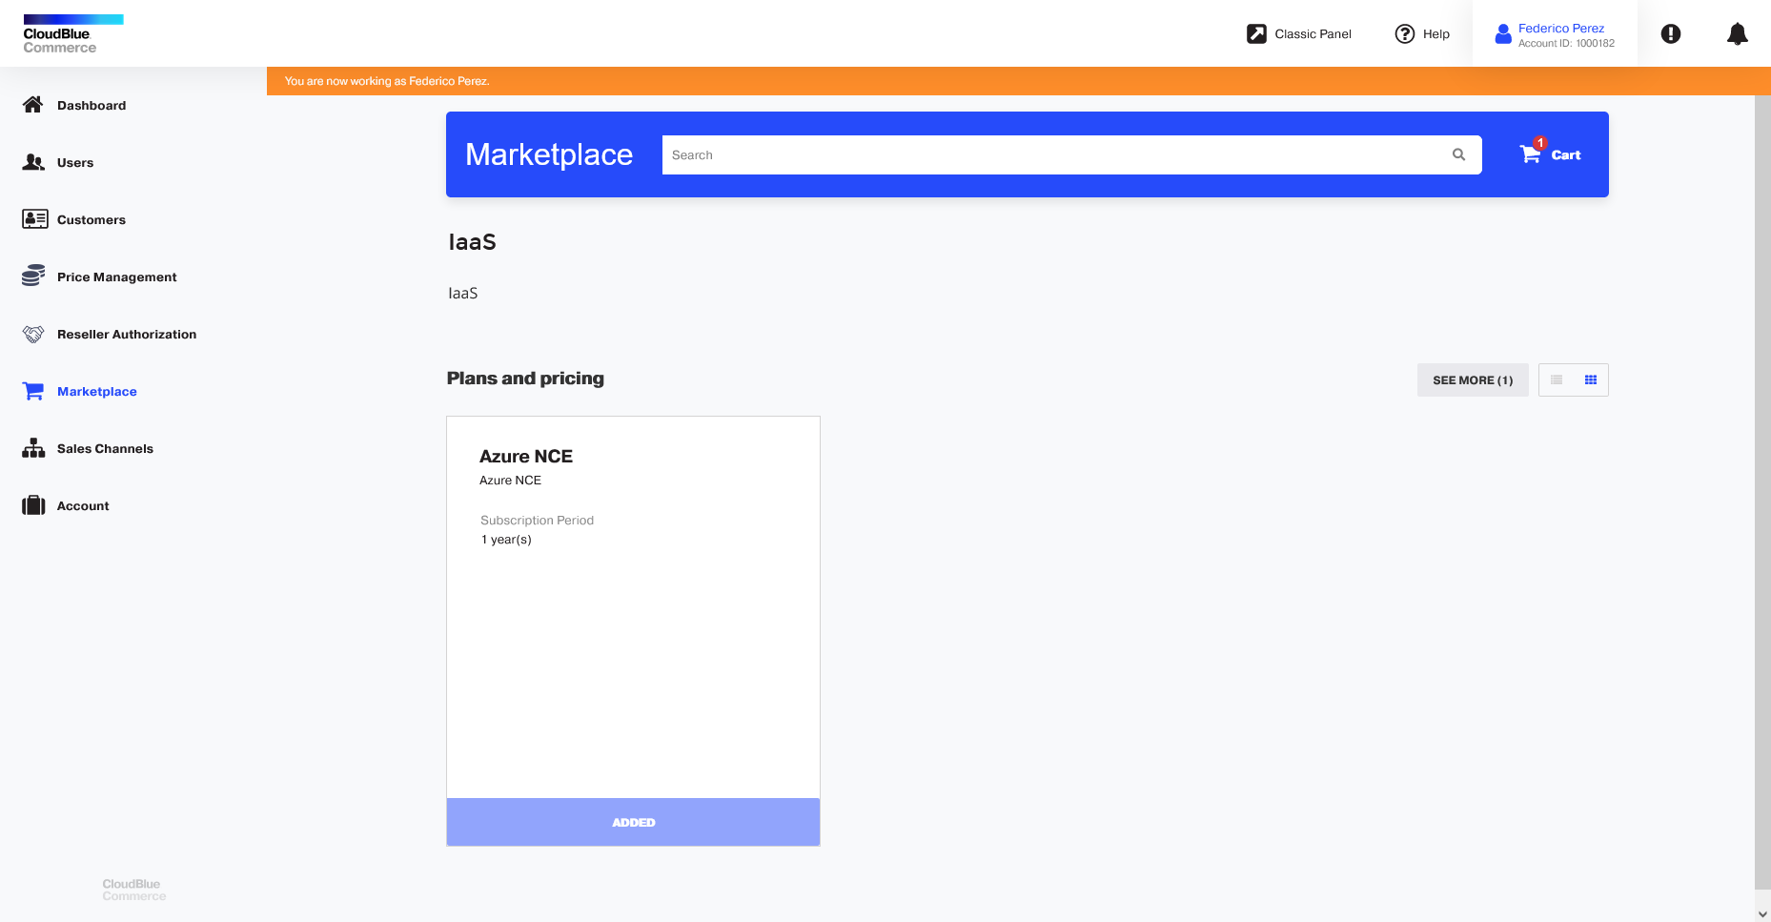The image size is (1771, 922).
Task: Click the CloudBlue Commerce logo
Action: point(73,34)
